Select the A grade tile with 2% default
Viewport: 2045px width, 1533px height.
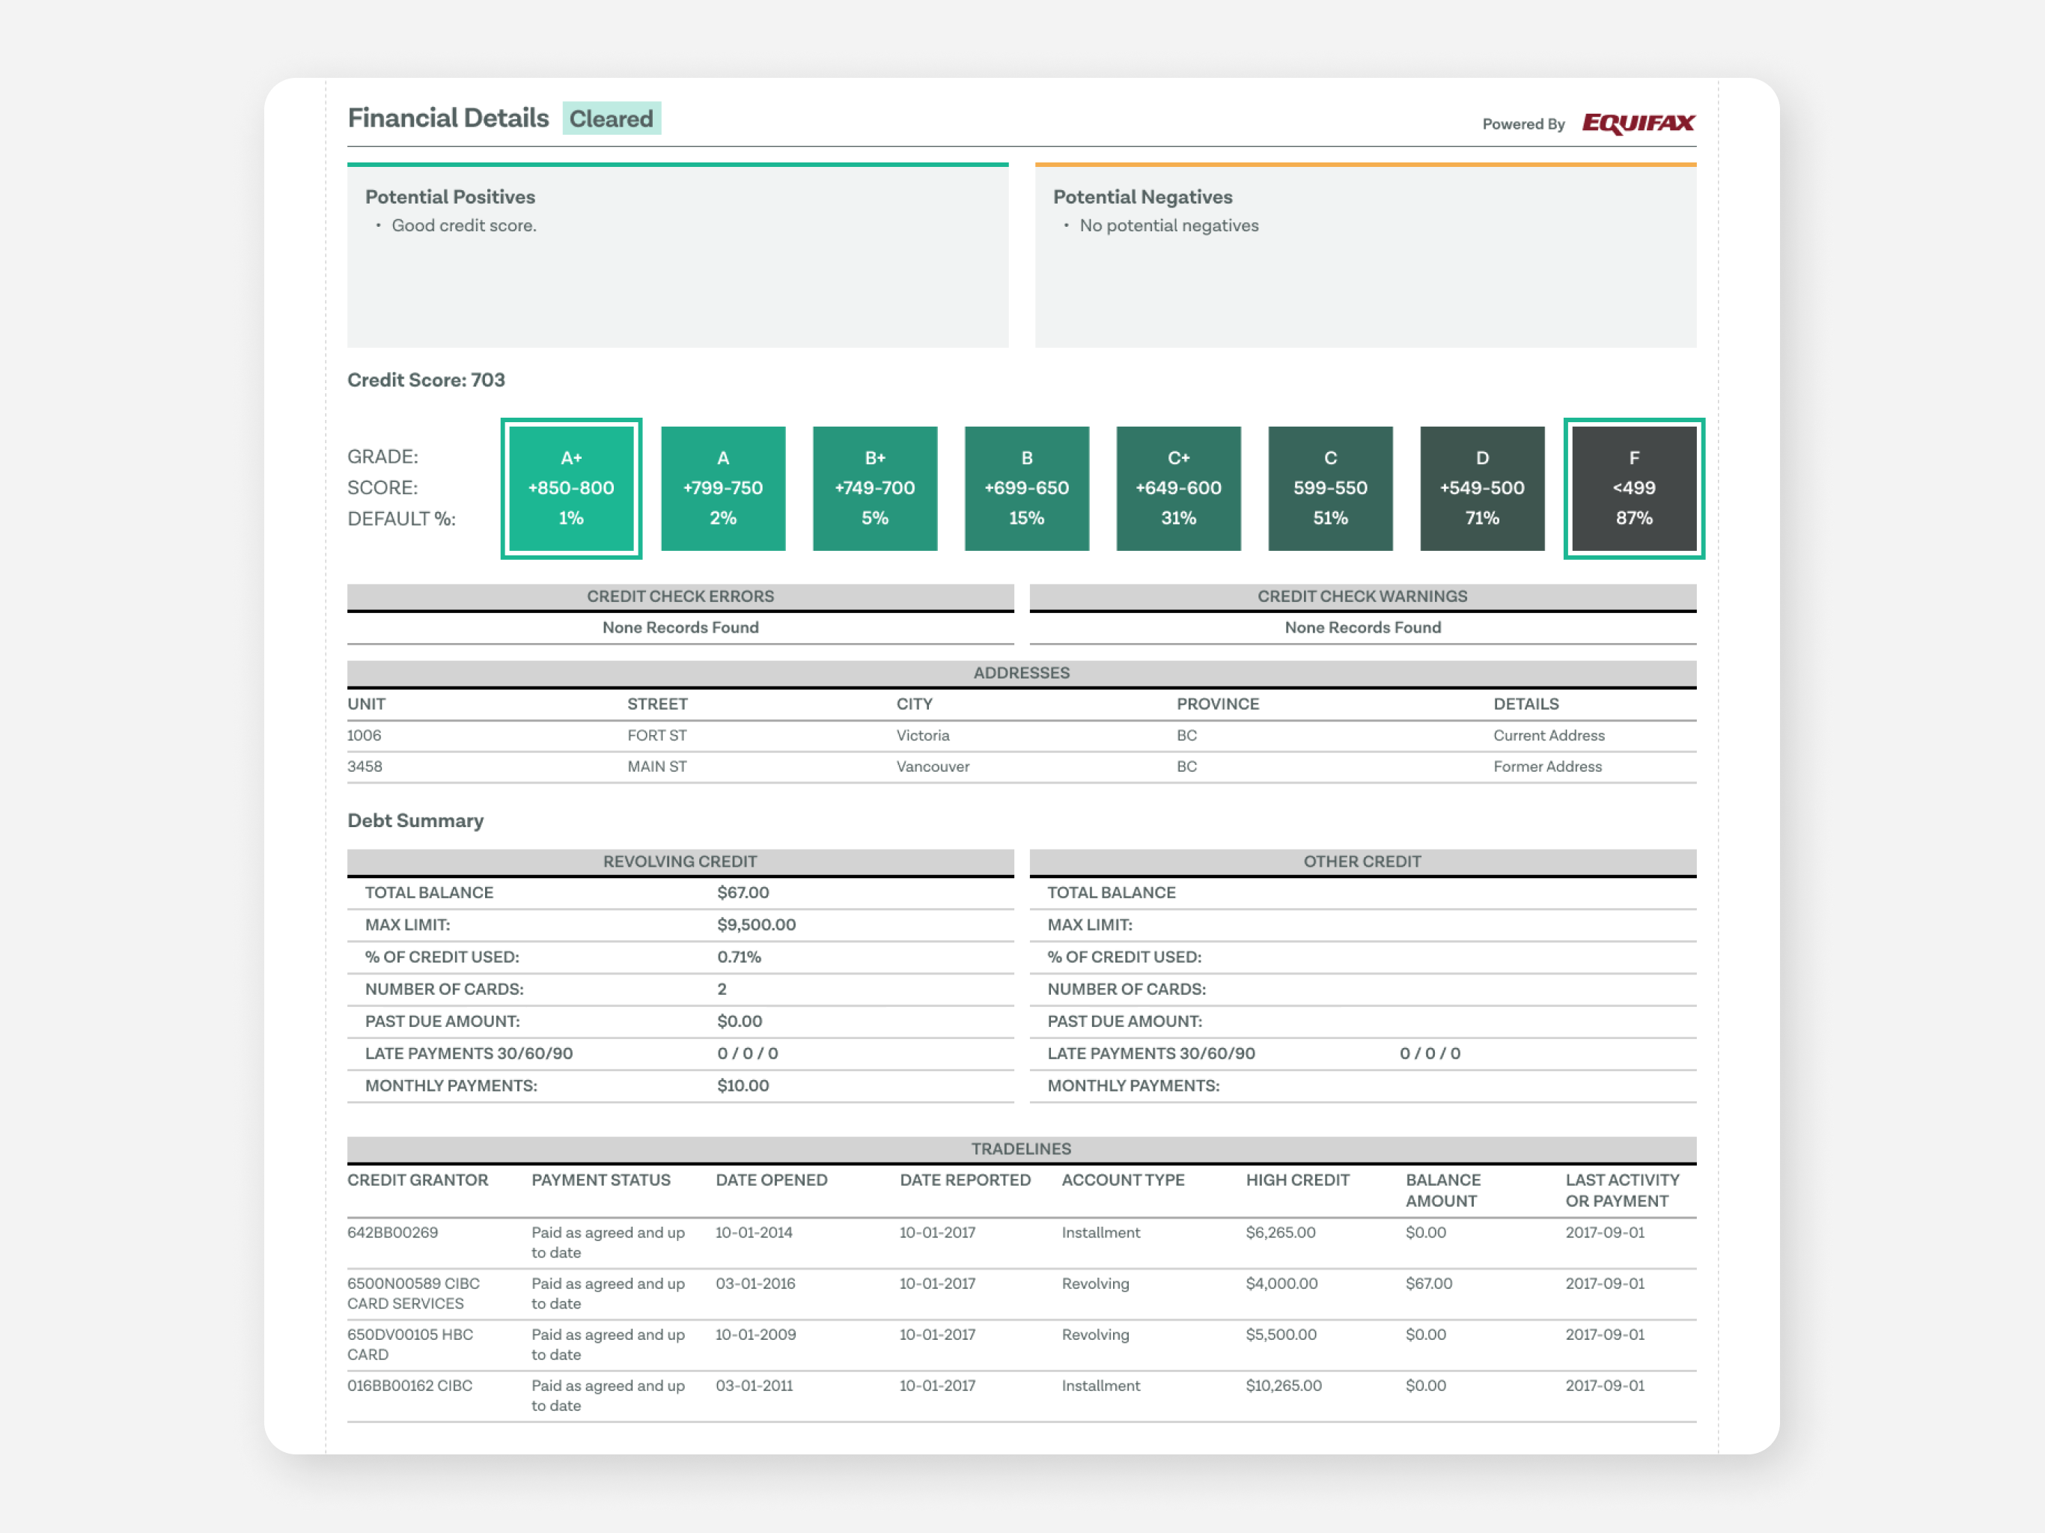pyautogui.click(x=722, y=488)
